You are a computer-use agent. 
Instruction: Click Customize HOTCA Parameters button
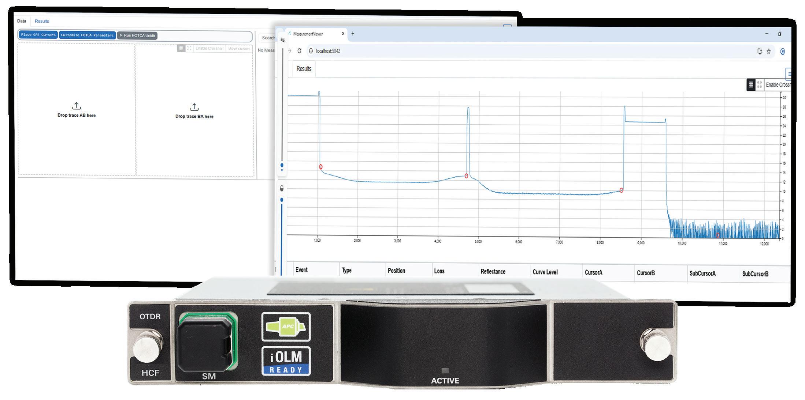tap(87, 35)
